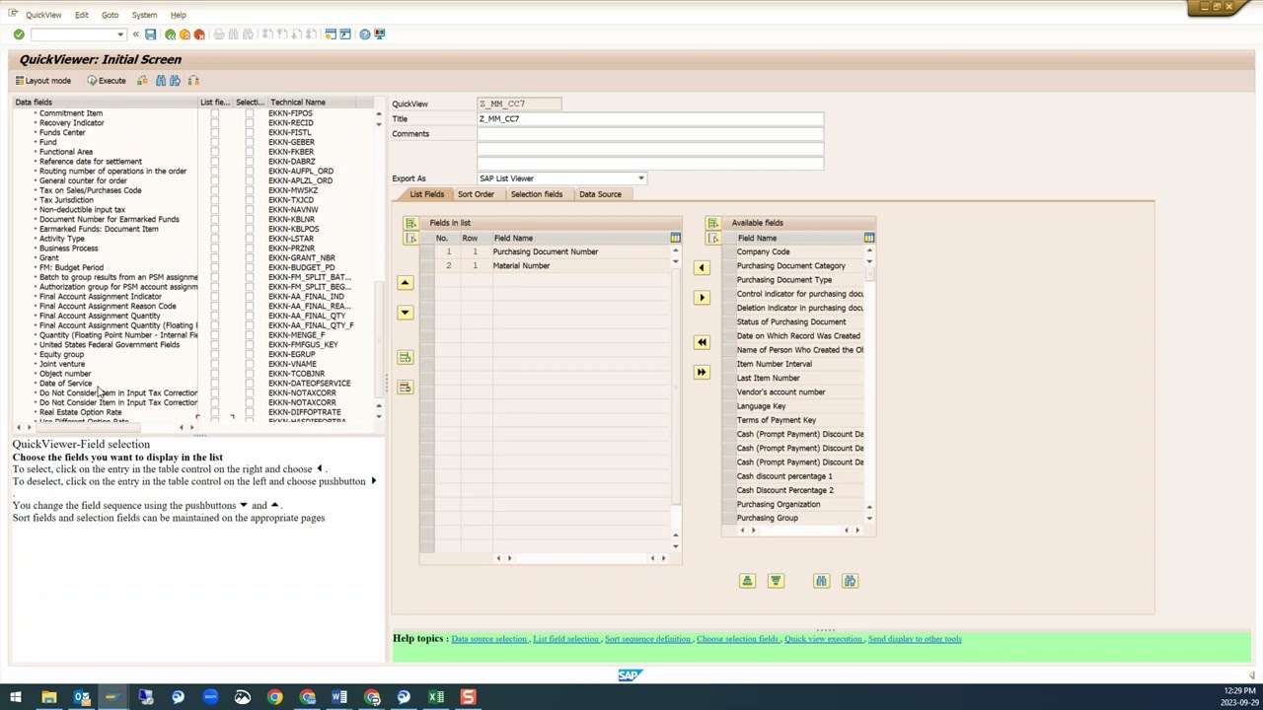
Task: Click the green Back icon
Action: (171, 35)
